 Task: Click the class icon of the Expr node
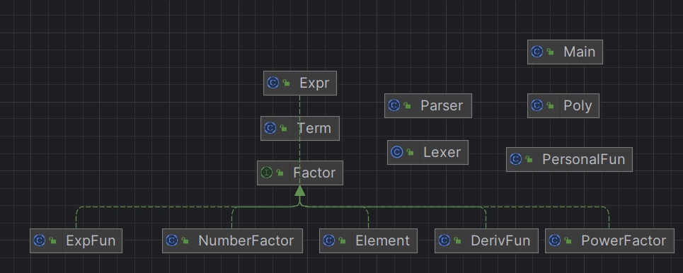[x=272, y=83]
